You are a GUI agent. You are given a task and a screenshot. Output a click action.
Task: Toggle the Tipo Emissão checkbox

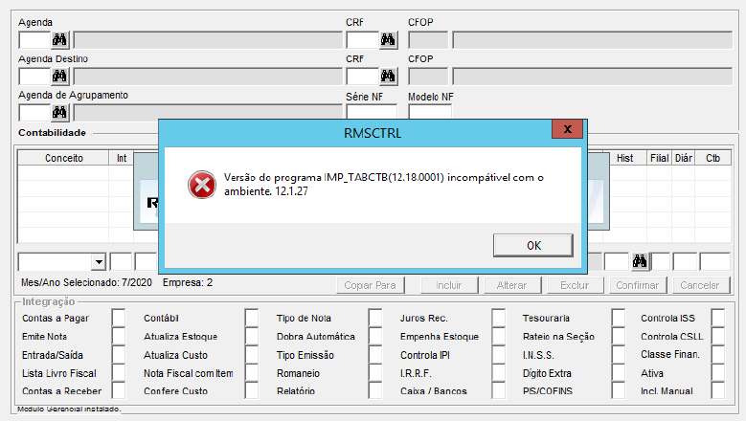pyautogui.click(x=375, y=355)
